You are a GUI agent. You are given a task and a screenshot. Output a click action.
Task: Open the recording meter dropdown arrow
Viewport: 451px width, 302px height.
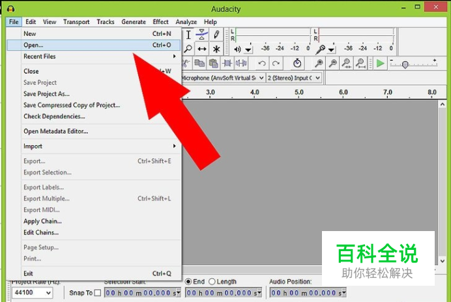pos(331,50)
